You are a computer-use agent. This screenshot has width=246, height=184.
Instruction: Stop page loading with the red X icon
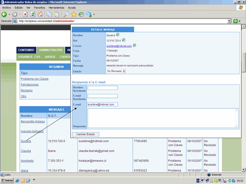pos(25,14)
